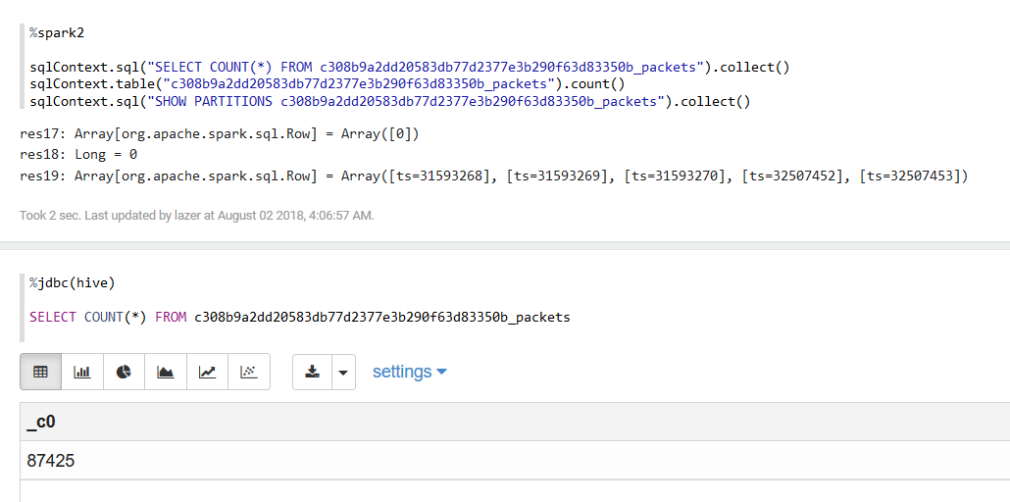Click the 'Took 2 sec' status text
The image size is (1010, 502).
tap(196, 215)
